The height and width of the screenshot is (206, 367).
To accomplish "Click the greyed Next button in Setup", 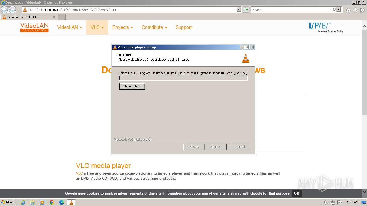I will (215, 147).
